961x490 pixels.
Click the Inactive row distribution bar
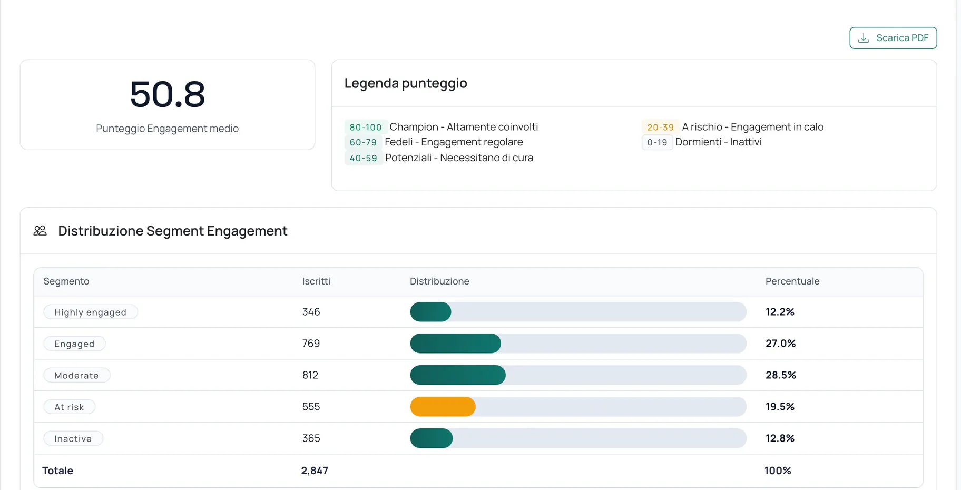click(x=578, y=438)
